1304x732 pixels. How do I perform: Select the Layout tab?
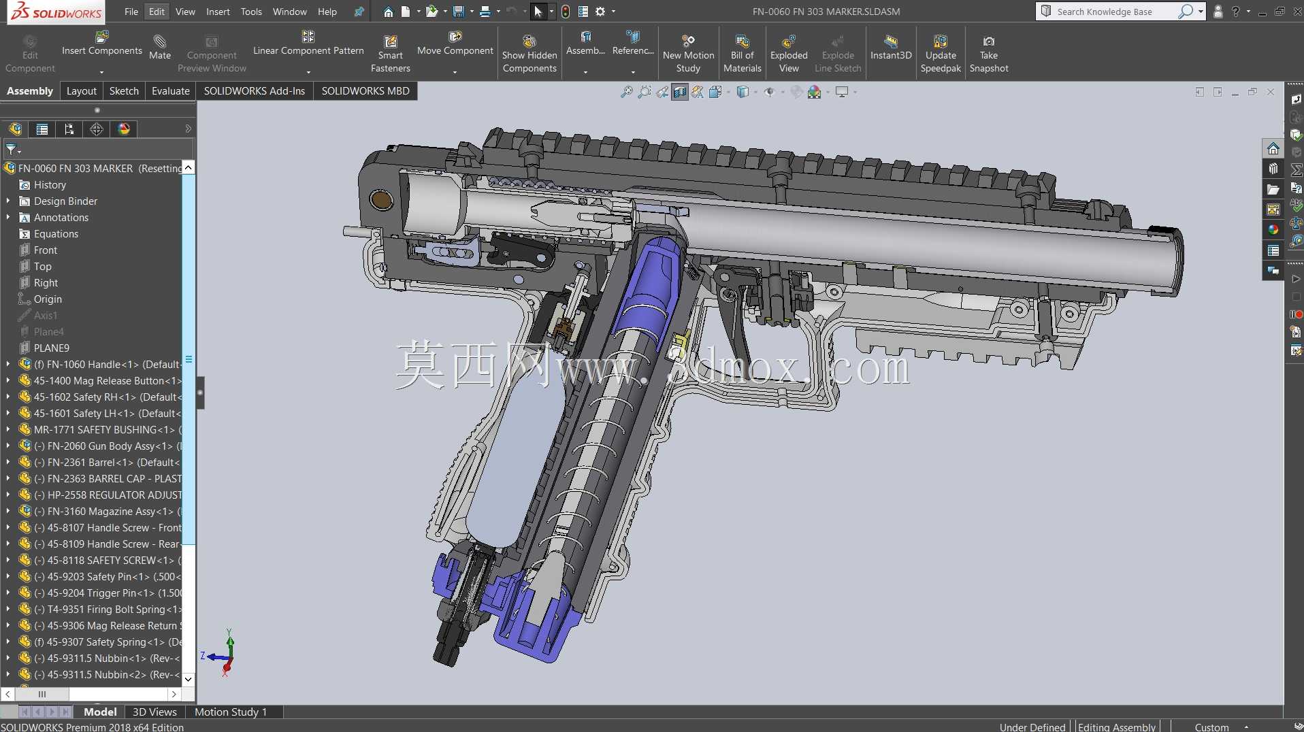(82, 91)
